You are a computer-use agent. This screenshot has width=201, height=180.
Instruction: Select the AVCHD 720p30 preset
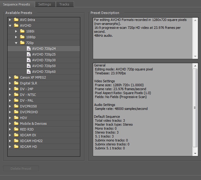[x=44, y=60]
